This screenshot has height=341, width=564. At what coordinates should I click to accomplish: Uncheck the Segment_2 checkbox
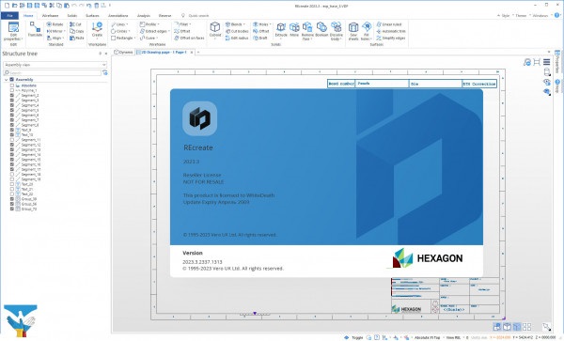click(x=12, y=96)
